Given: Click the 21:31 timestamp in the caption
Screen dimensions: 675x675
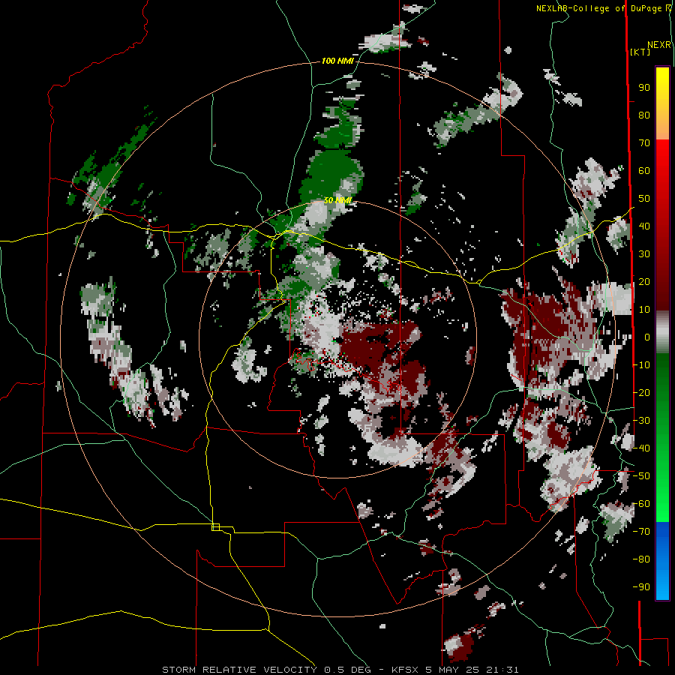Looking at the screenshot, I should pyautogui.click(x=502, y=670).
